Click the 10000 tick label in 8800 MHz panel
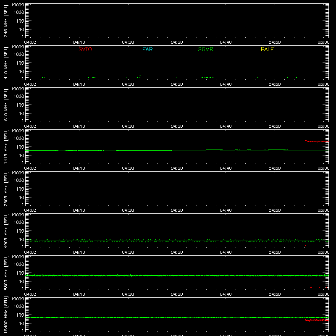This screenshot has width=336, height=336. (18, 257)
